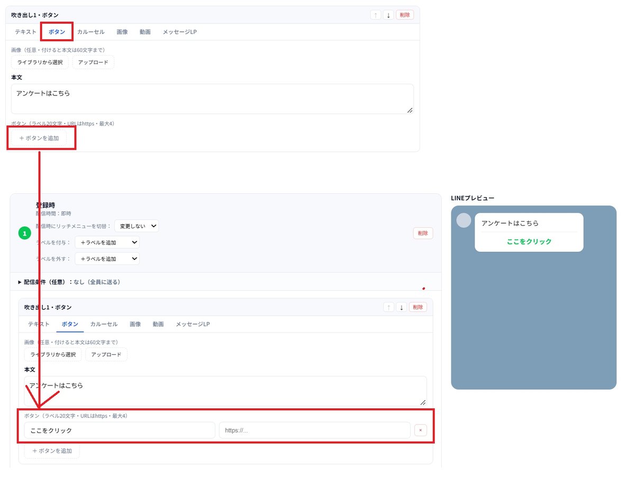Select the ボタン tab in the upper panel
This screenshot has width=635, height=477.
tap(57, 32)
